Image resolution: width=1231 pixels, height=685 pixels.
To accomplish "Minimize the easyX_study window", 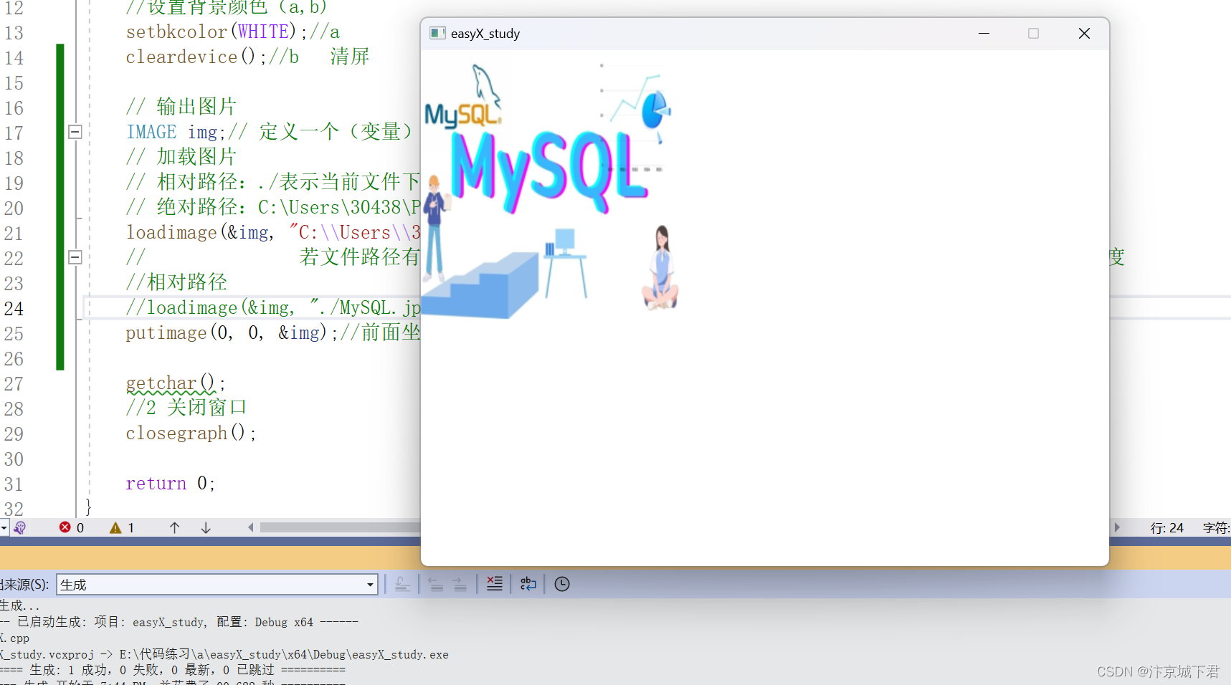I will click(984, 34).
